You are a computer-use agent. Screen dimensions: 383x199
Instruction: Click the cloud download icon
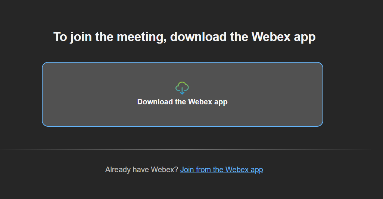pyautogui.click(x=182, y=88)
